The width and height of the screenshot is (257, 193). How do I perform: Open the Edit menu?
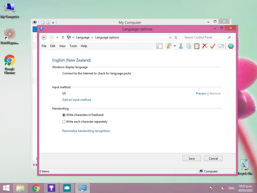[53, 46]
